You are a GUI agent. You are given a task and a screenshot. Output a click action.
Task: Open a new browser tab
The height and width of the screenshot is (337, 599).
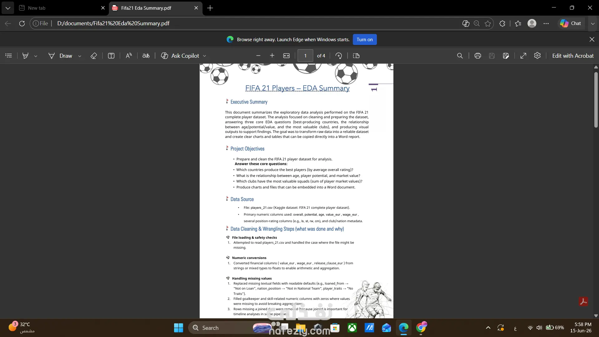210,8
